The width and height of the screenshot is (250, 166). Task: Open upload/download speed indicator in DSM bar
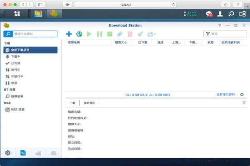[190, 14]
